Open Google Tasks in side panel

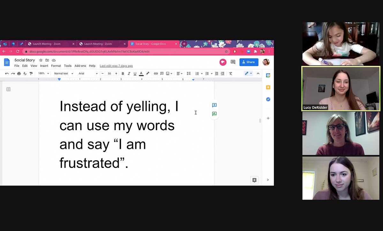click(268, 99)
